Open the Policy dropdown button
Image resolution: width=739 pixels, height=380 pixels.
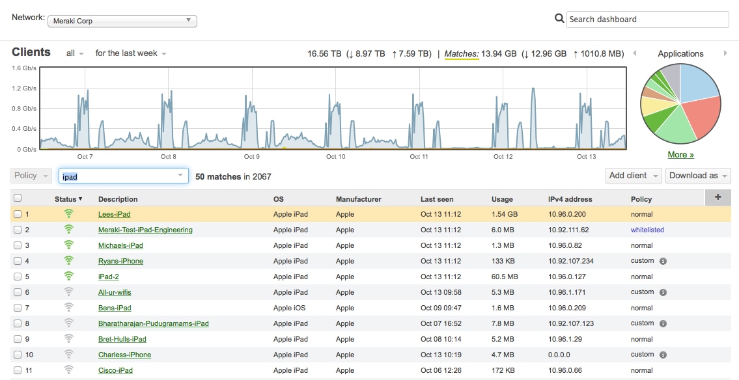(31, 176)
